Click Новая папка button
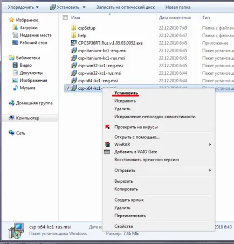Viewport: 234px width, 244px height. point(178,7)
